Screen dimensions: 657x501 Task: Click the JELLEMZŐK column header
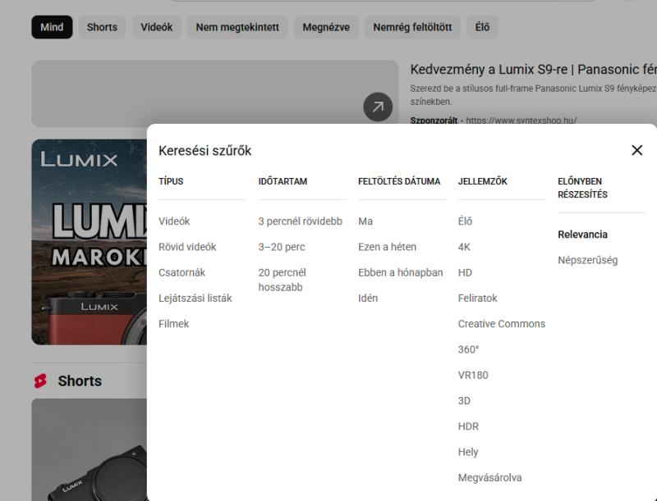coord(483,181)
